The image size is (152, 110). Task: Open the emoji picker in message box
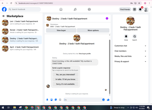[x=103, y=100]
